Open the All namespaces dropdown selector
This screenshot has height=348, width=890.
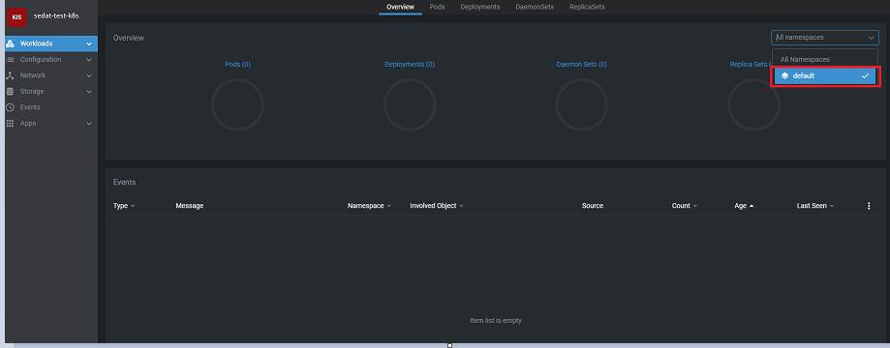825,38
